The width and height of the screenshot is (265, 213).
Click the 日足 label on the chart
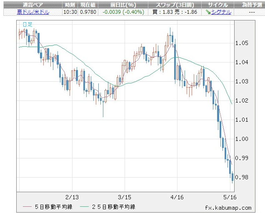(x=27, y=25)
